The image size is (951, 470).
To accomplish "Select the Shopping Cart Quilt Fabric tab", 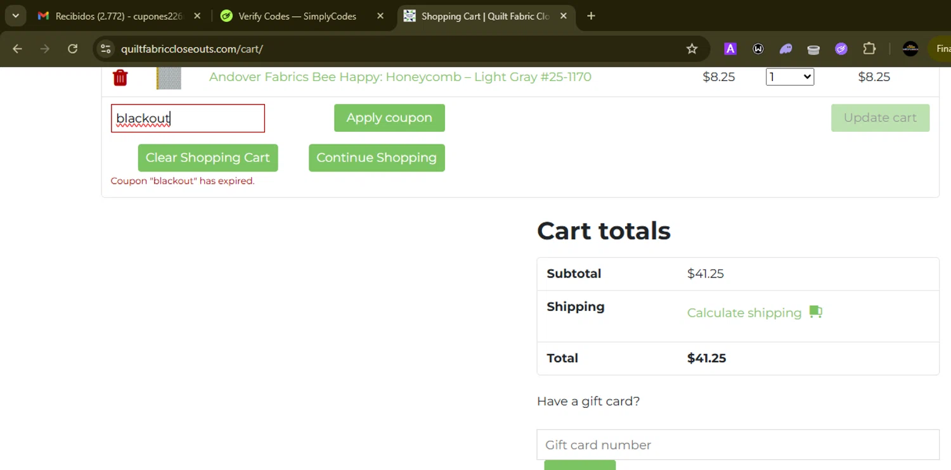I will point(485,16).
